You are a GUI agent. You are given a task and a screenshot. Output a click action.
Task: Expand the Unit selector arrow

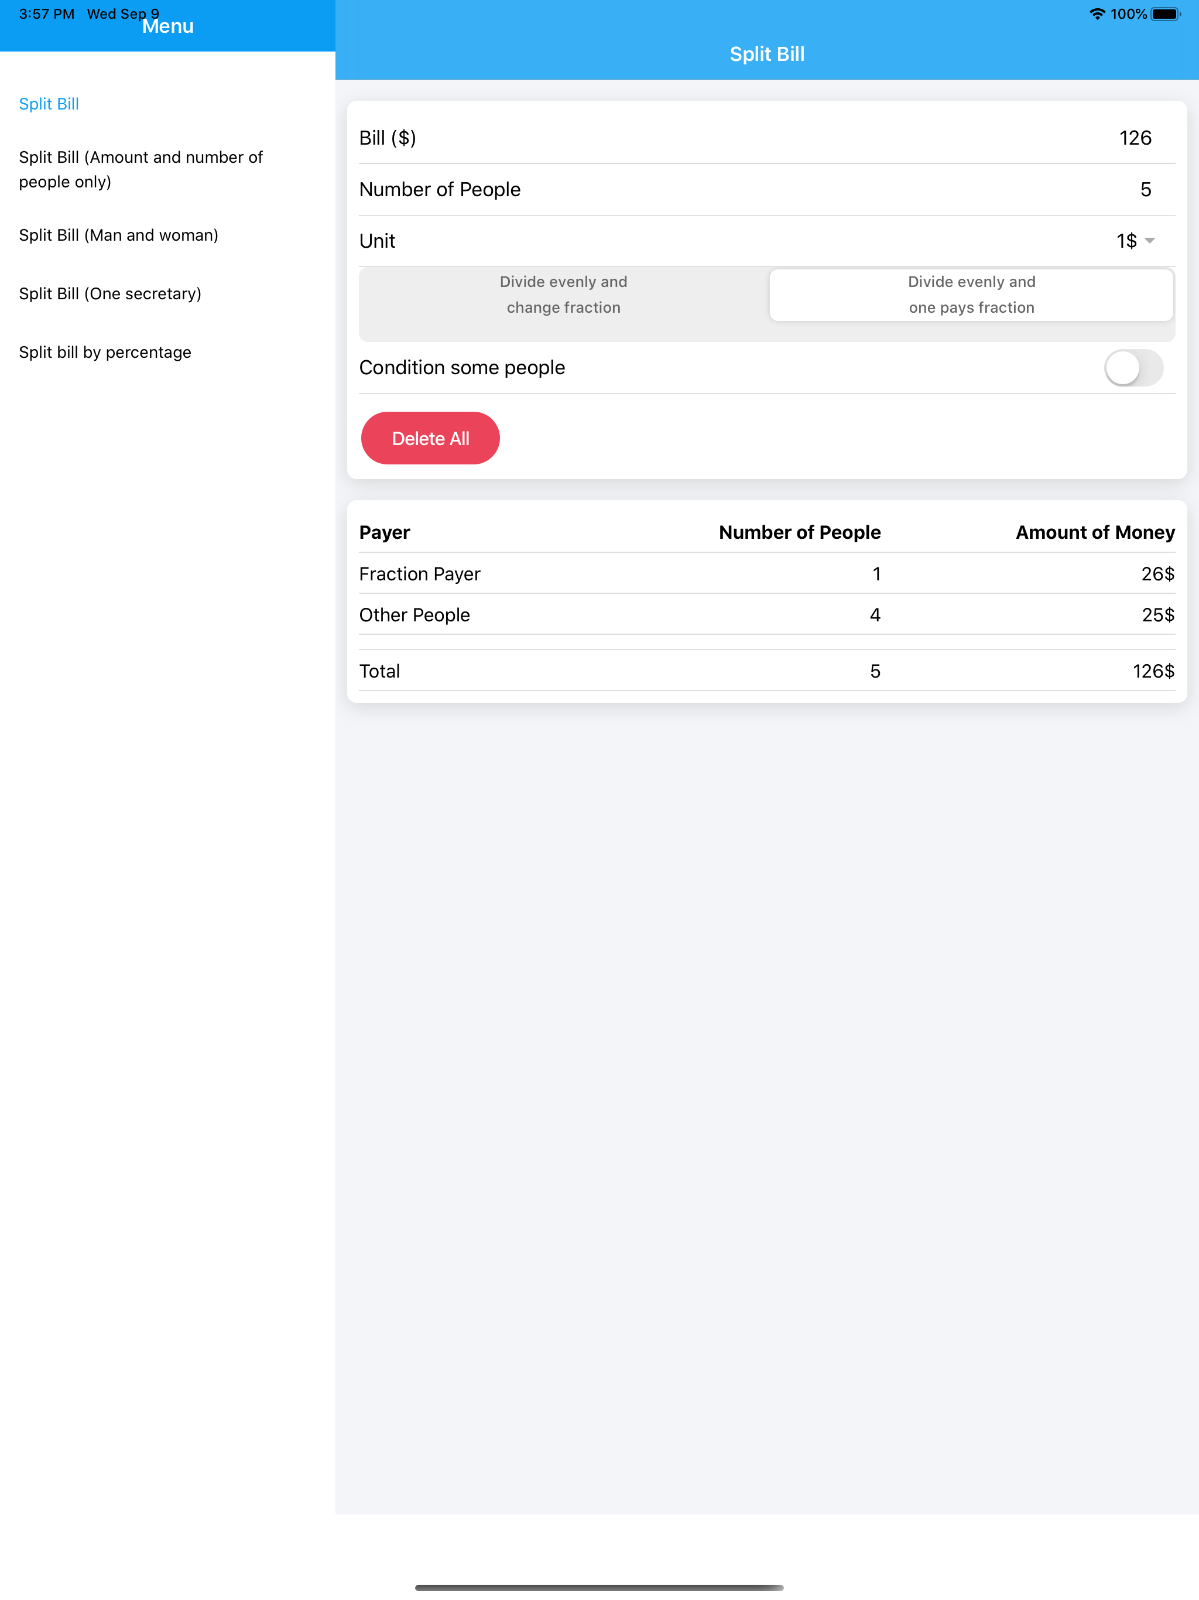click(1150, 241)
